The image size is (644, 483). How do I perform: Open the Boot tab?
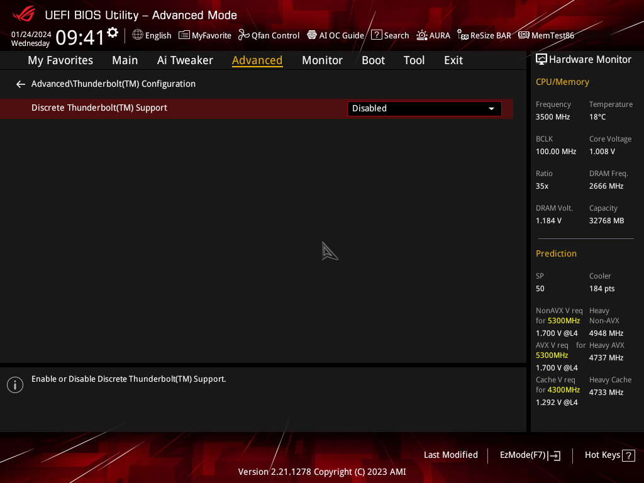(x=373, y=60)
